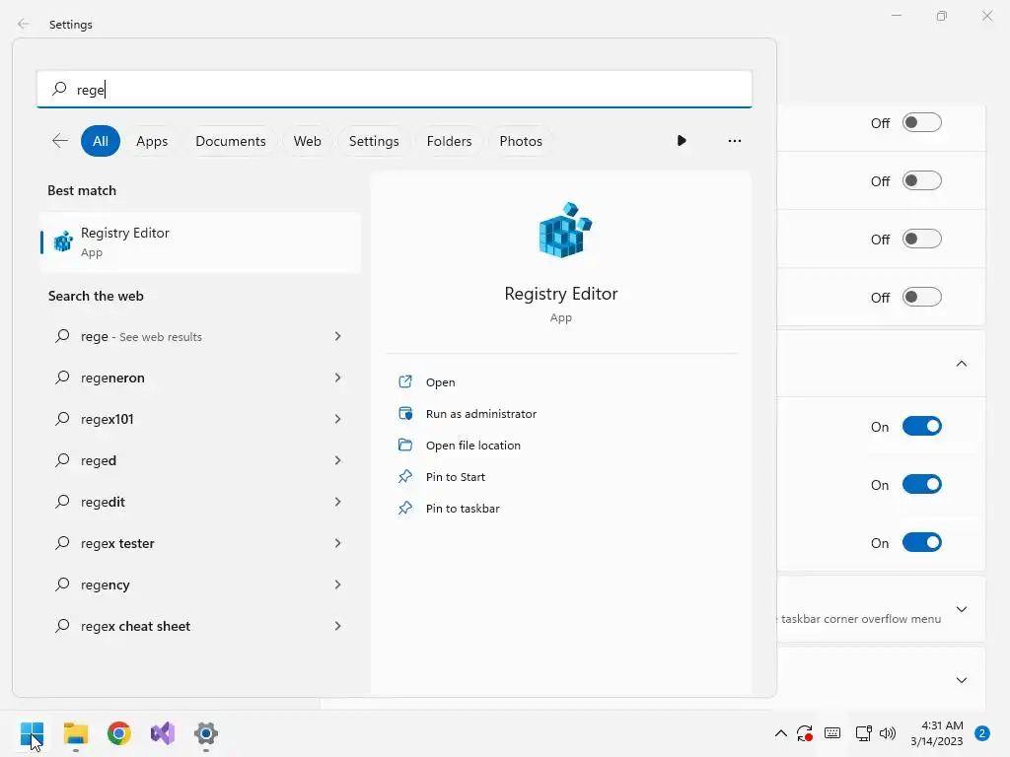Switch to the Apps filter tab
1010x757 pixels.
pyautogui.click(x=152, y=141)
